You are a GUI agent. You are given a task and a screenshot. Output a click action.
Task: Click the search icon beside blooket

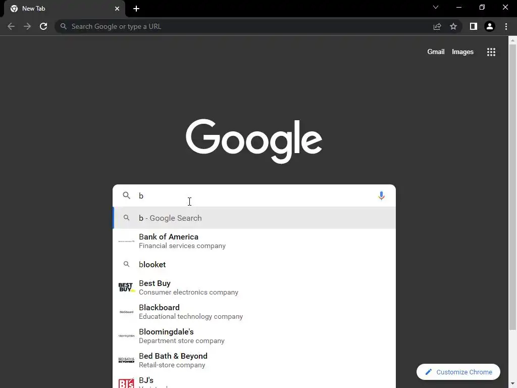click(x=127, y=264)
